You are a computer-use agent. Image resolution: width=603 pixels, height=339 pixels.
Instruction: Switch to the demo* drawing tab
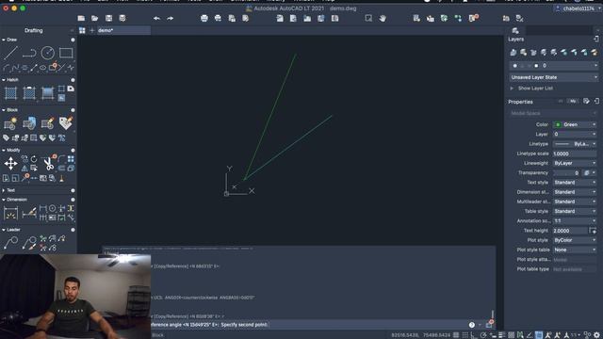123,30
